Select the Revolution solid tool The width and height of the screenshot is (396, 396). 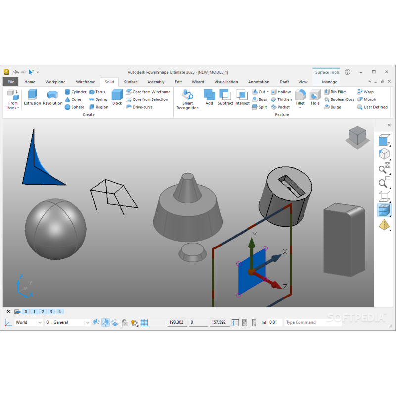coord(52,97)
